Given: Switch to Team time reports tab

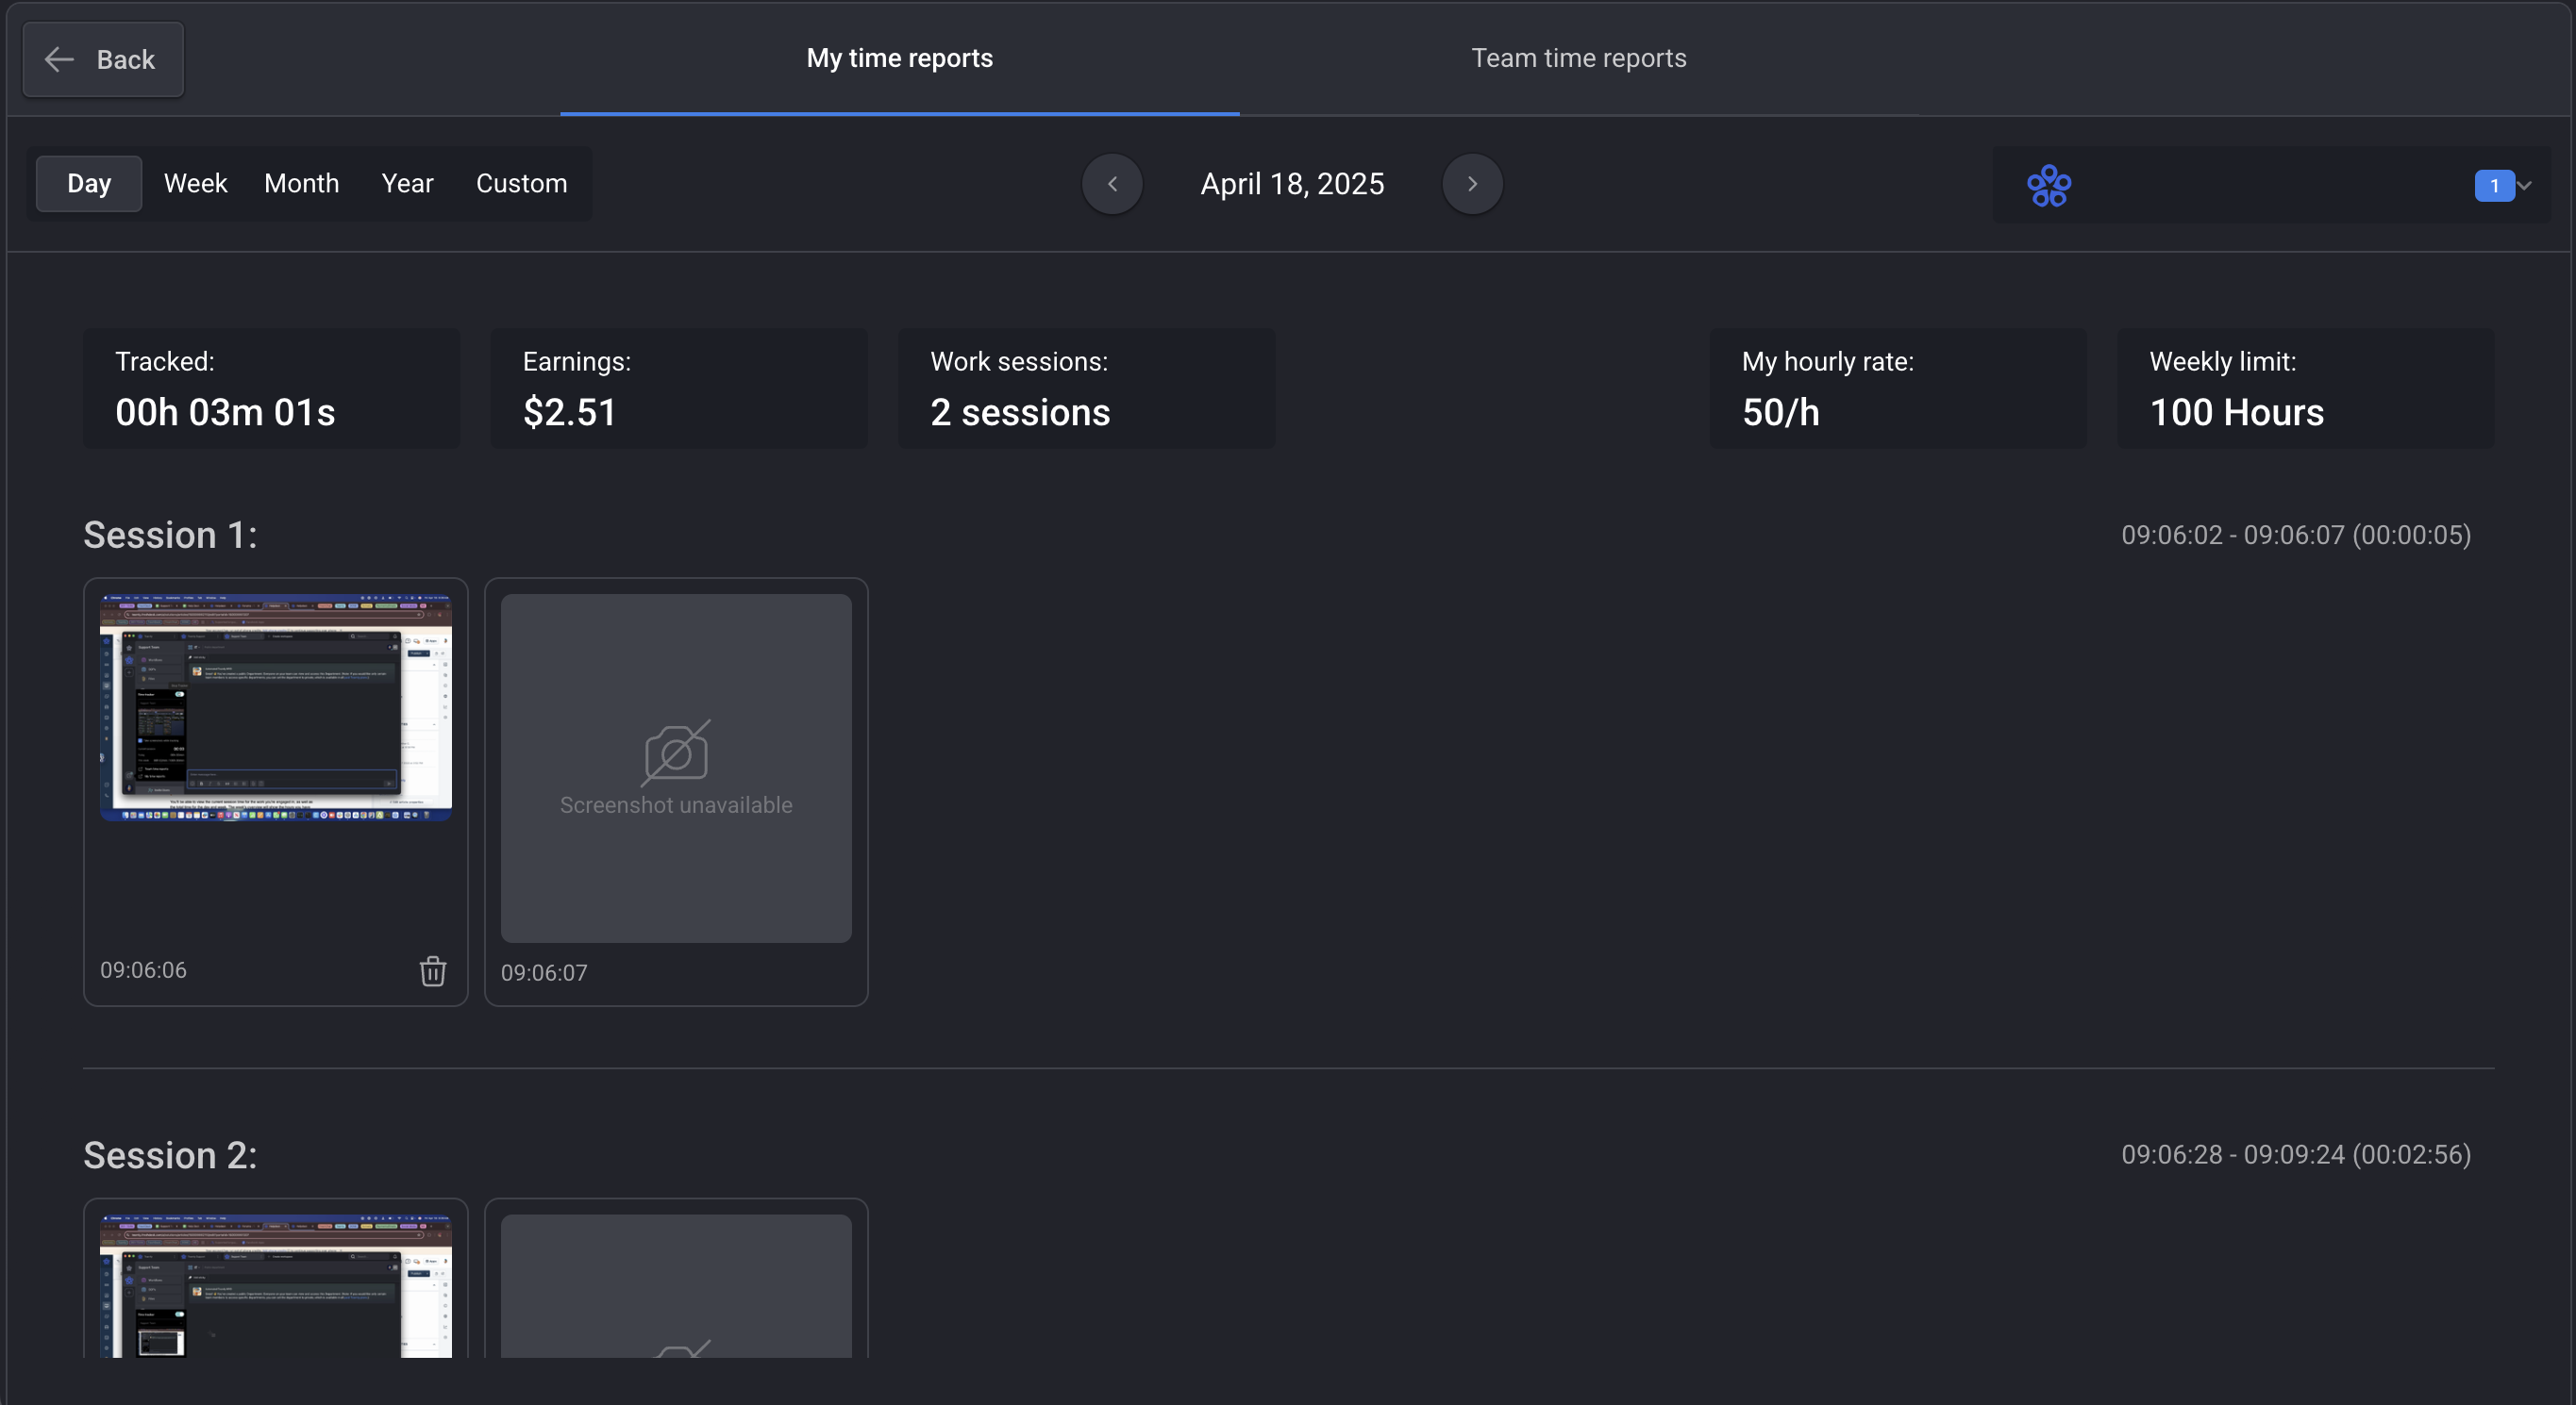Looking at the screenshot, I should click(1578, 58).
